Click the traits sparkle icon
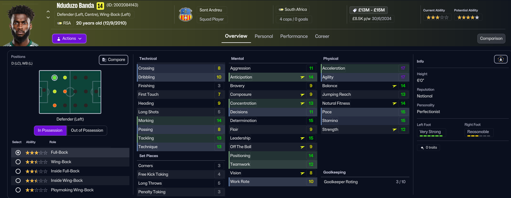 pos(422,148)
